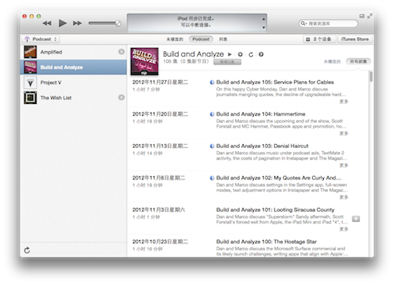394x285 pixels.
Task: Click Amplified podcast artwork thumbnail
Action: (x=31, y=52)
